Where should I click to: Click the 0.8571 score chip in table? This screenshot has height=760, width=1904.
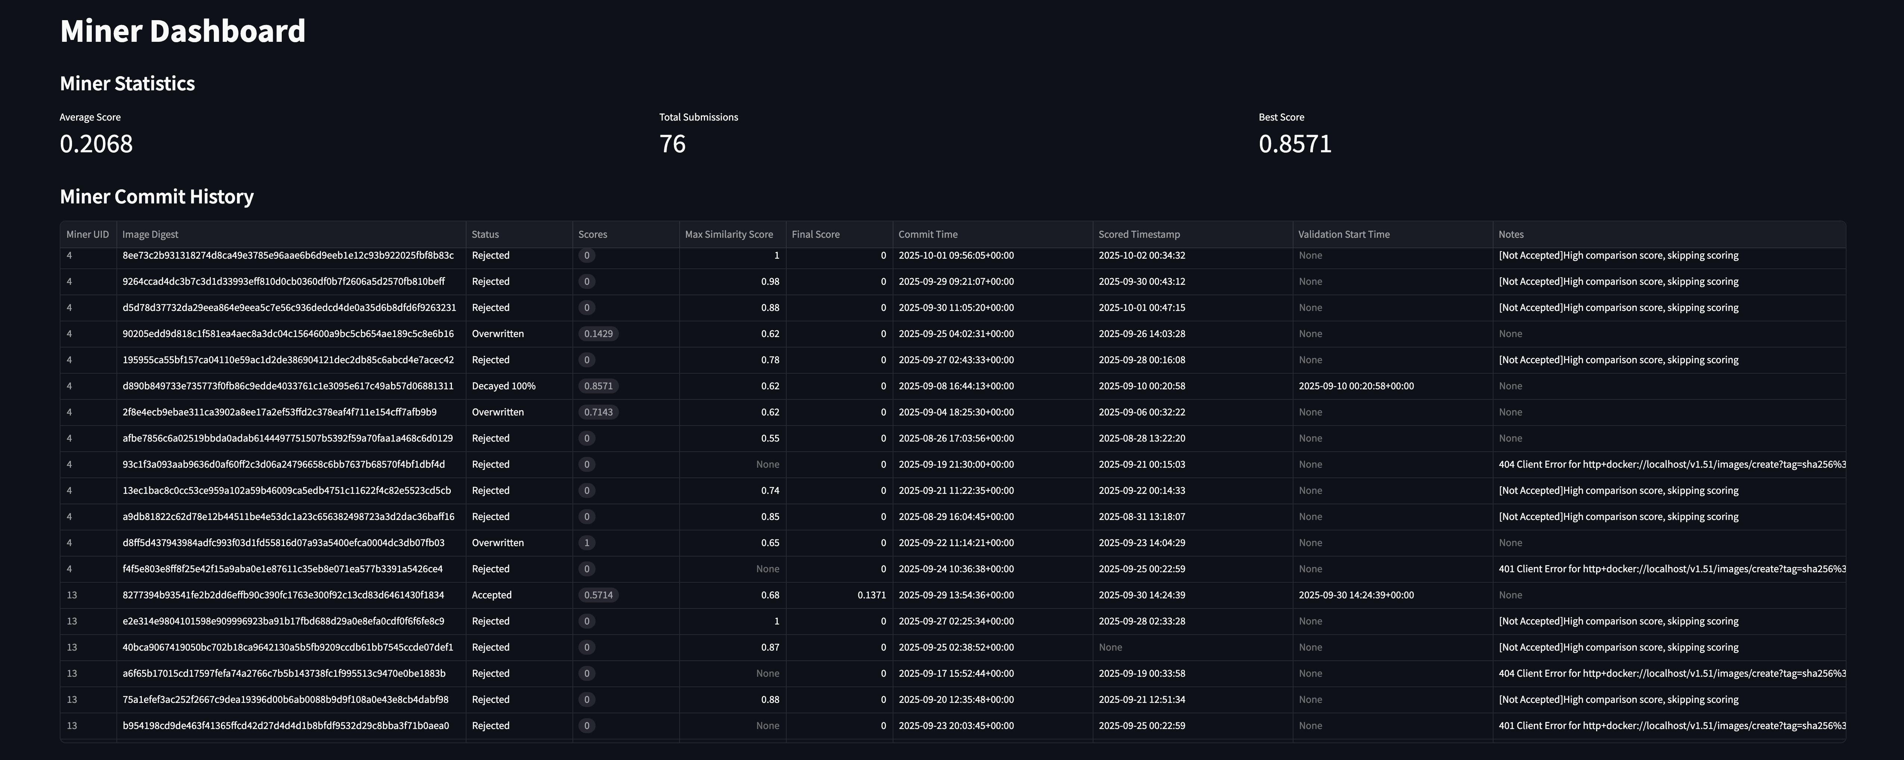[598, 386]
